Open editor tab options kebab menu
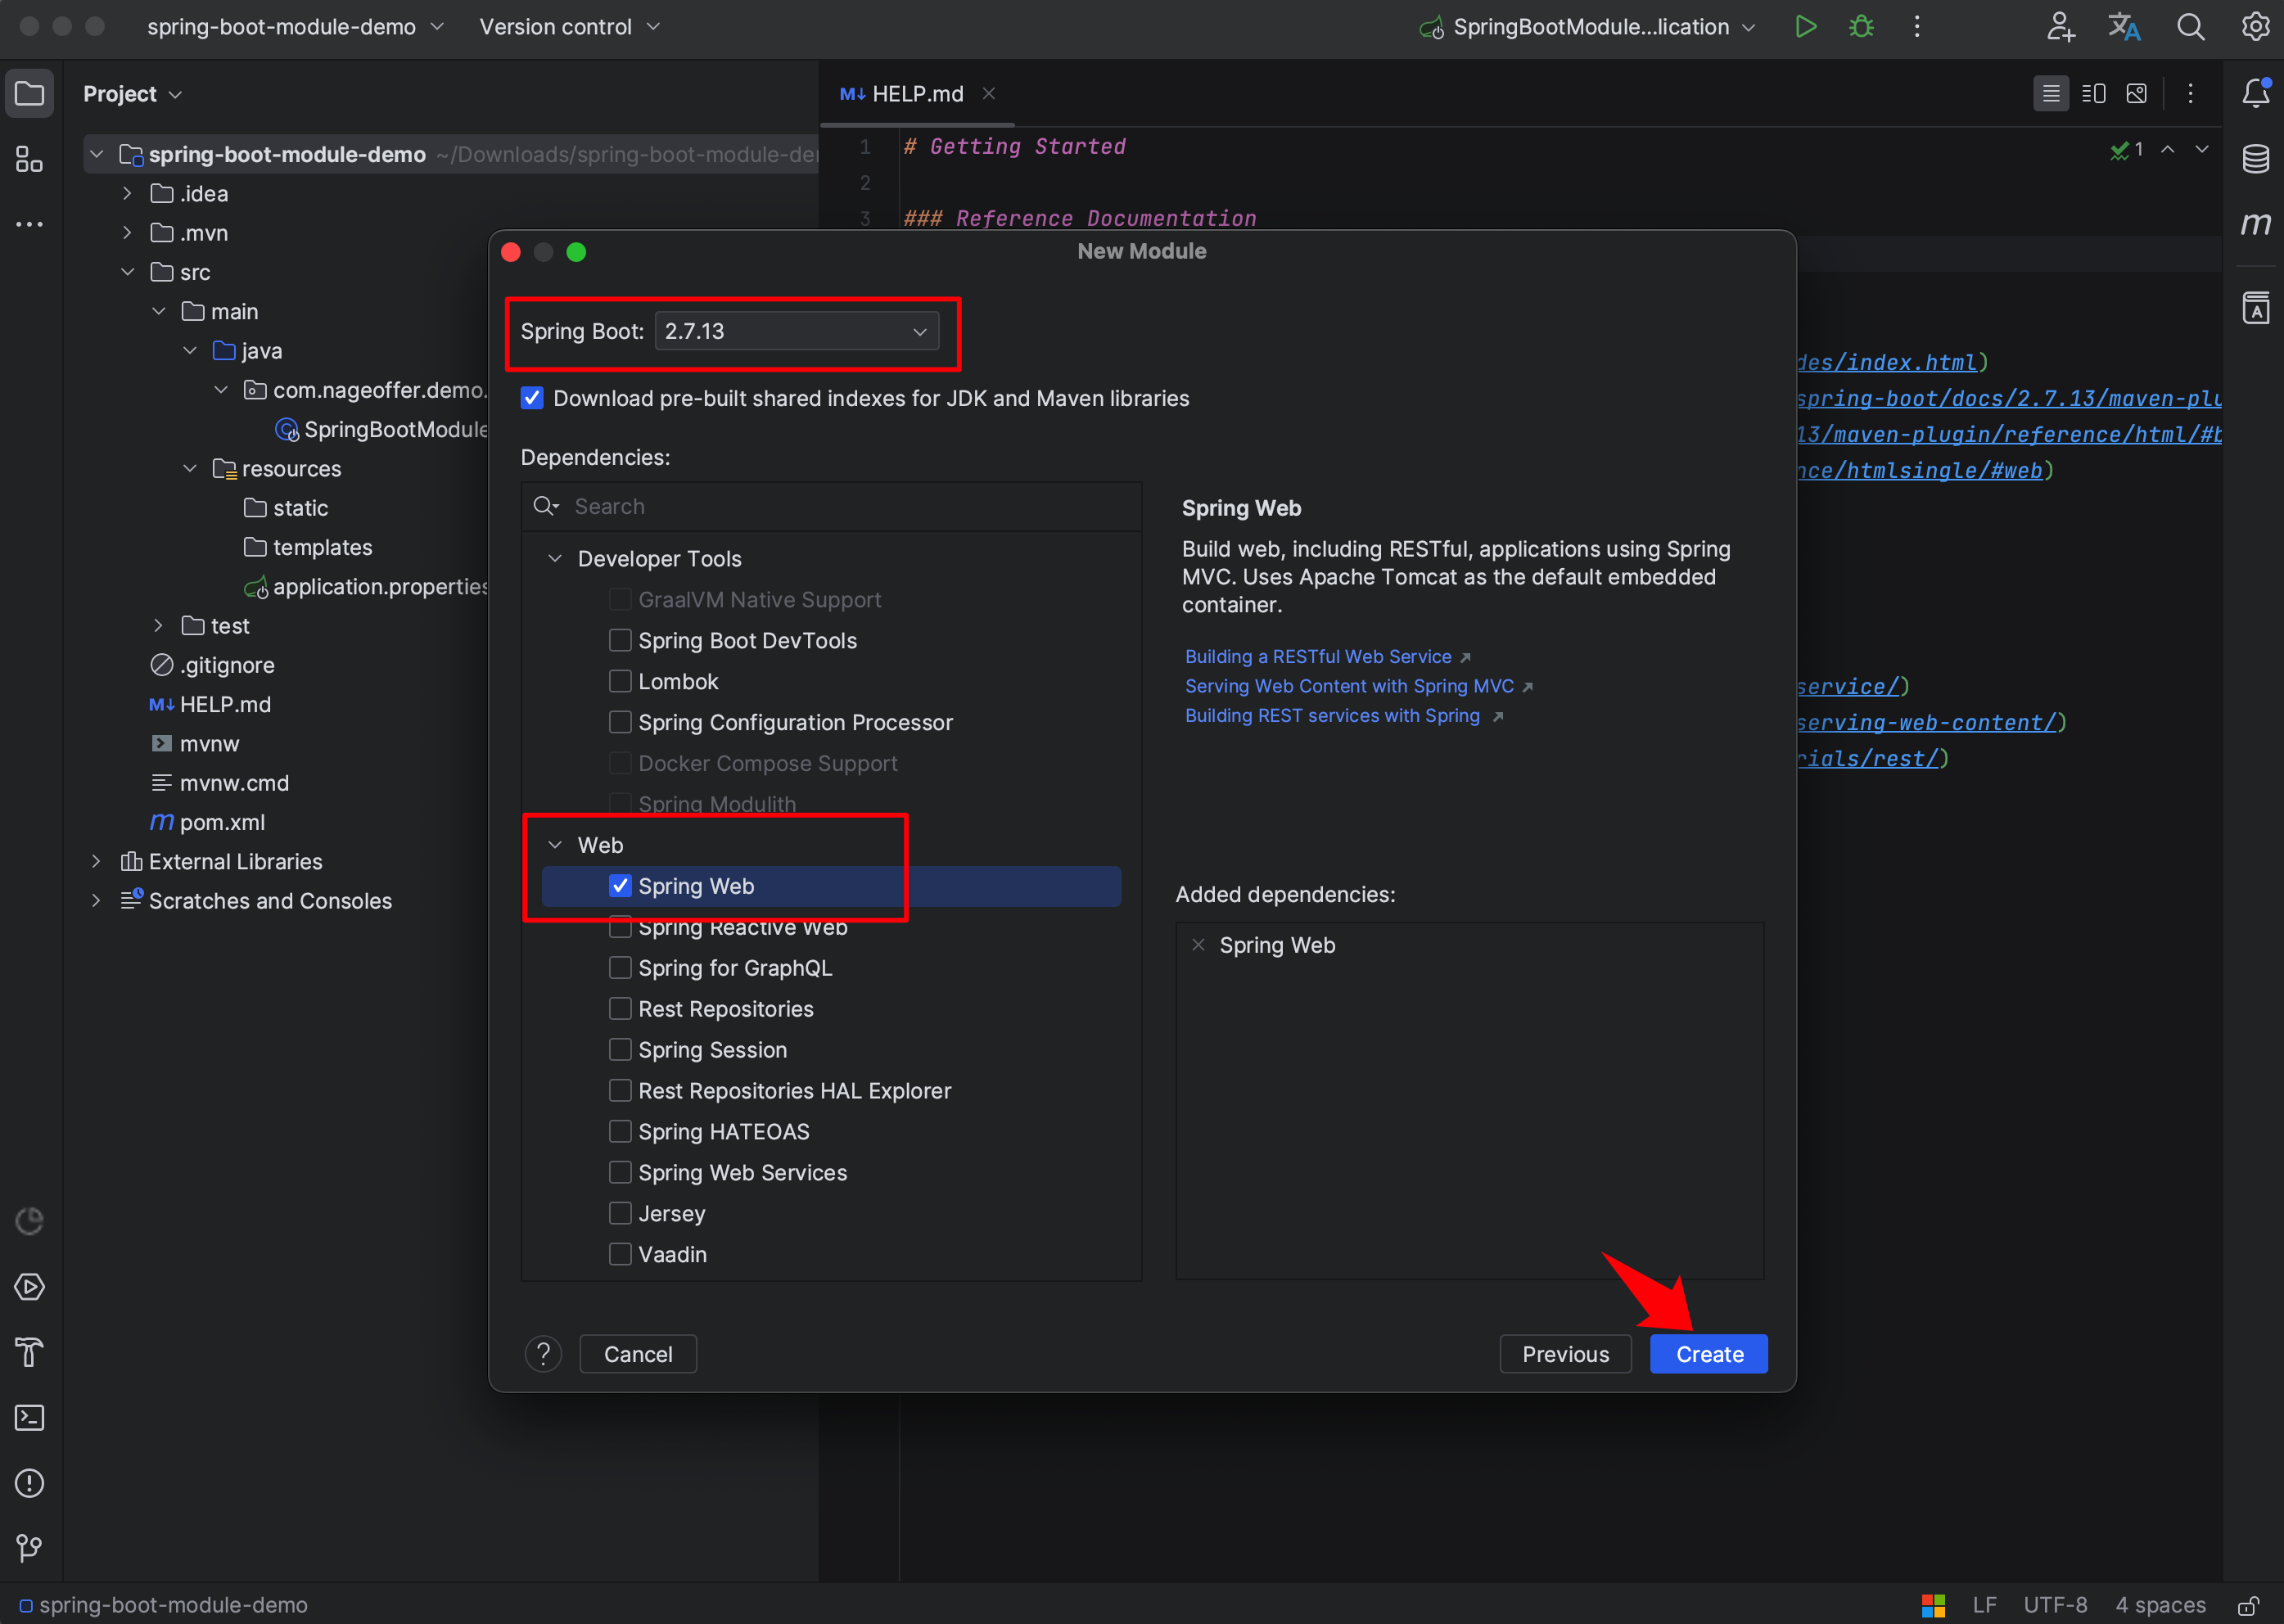2284x1624 pixels. tap(2190, 94)
